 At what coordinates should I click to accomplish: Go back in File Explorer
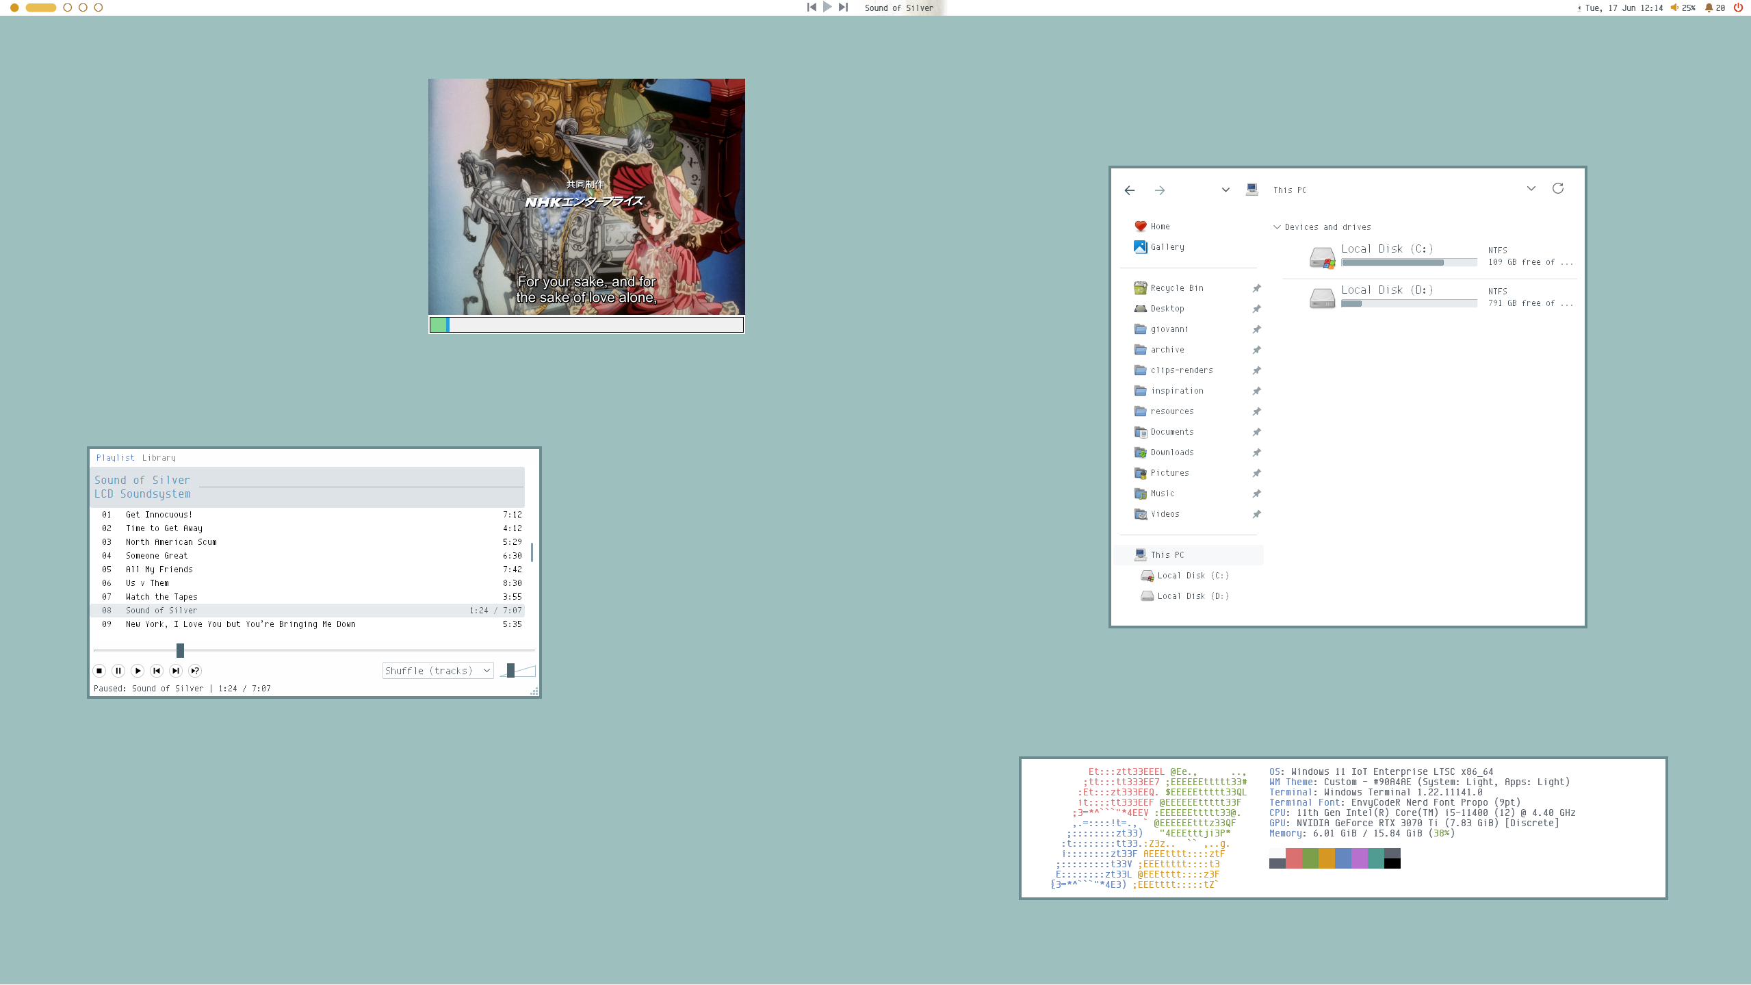tap(1130, 190)
